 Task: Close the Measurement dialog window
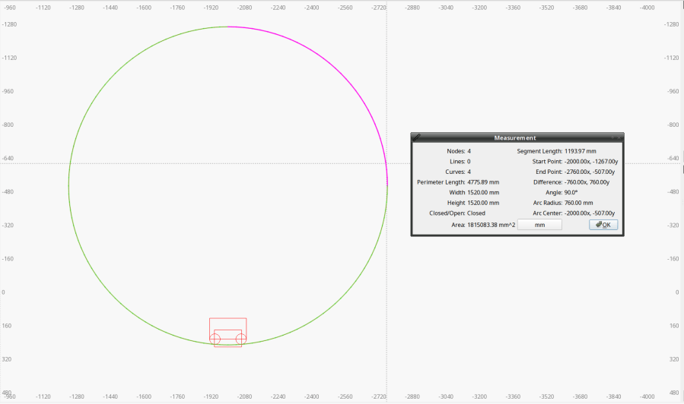coord(619,137)
